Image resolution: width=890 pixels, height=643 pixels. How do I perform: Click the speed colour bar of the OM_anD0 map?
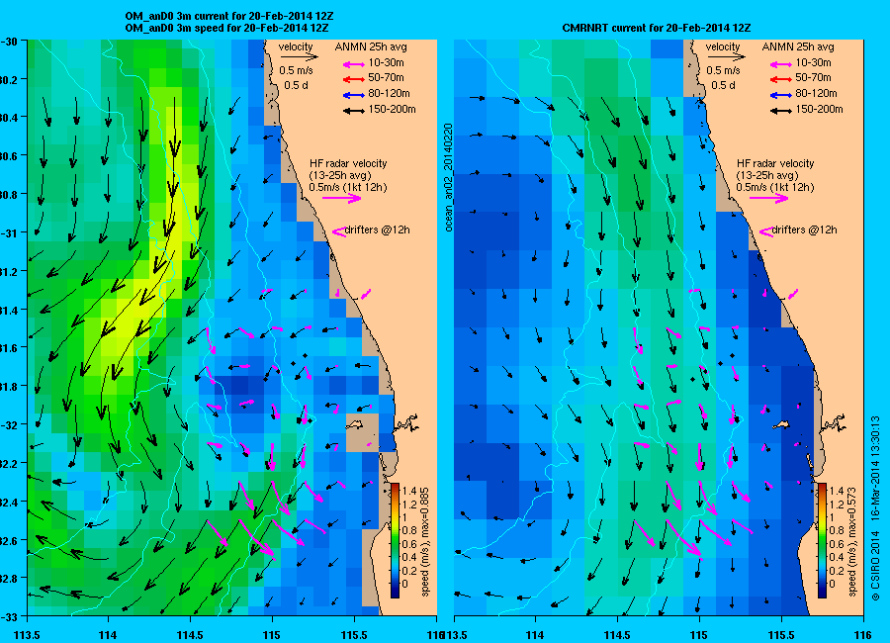395,540
